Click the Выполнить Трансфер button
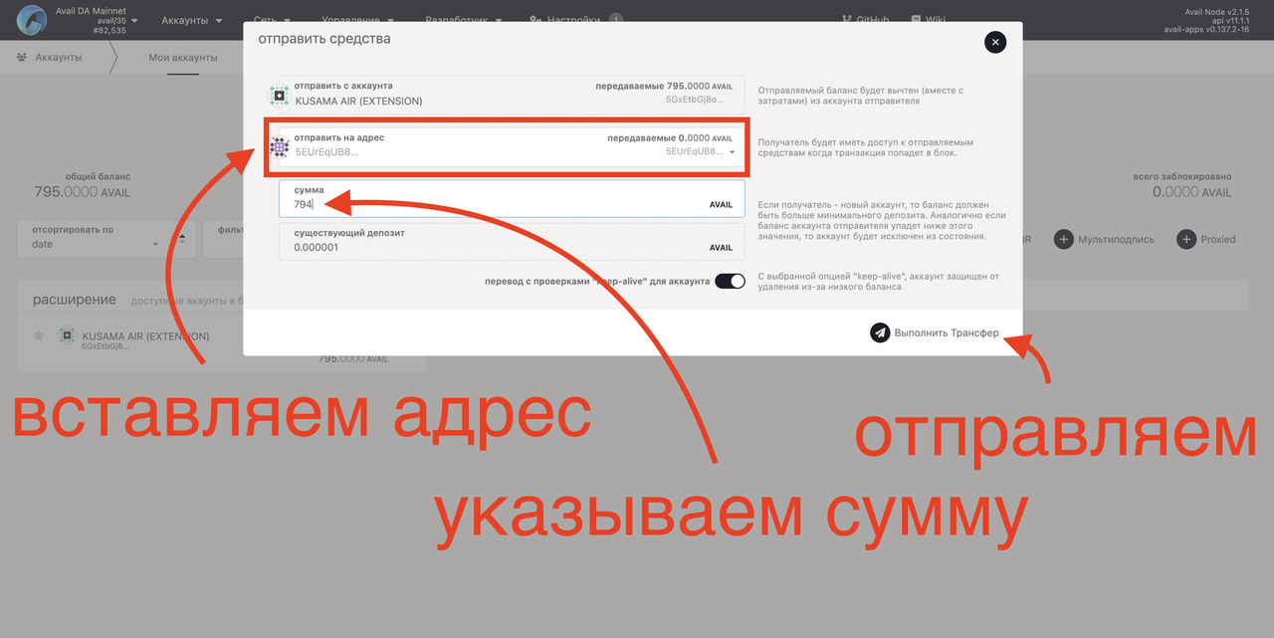Screen dimensions: 1274x638 coord(935,332)
